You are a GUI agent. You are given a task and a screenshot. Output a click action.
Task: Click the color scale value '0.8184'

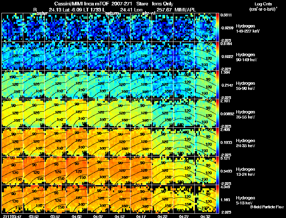coord(226,44)
